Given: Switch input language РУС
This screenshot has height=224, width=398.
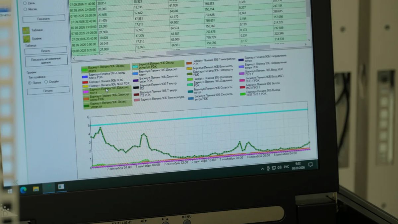Looking at the screenshot, I should 287,167.
